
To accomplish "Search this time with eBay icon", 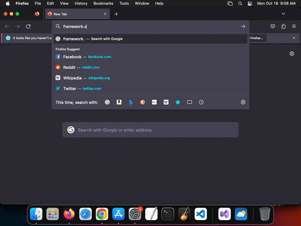I will pos(154,102).
